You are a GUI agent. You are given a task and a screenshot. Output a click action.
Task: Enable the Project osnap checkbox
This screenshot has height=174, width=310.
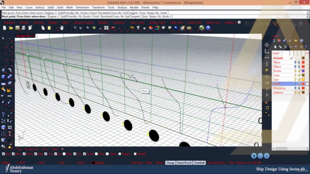point(120,154)
